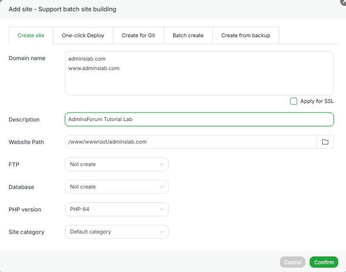Viewport: 346px width, 272px height.
Task: Click the Domain name label
Action: pos(27,58)
